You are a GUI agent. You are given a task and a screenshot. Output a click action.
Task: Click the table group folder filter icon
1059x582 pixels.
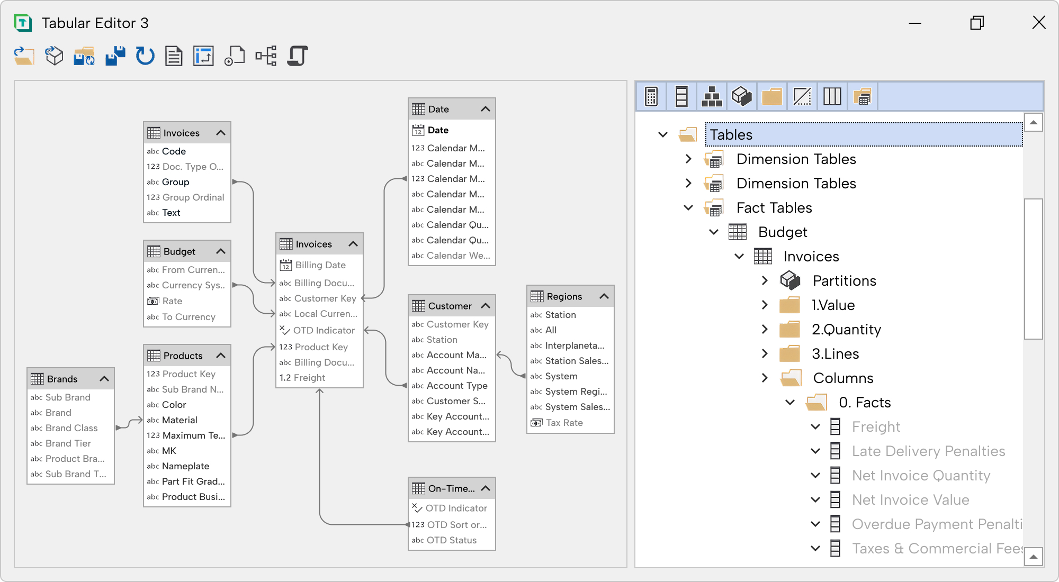click(863, 96)
